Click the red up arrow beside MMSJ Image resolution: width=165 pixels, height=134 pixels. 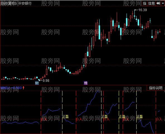pyautogui.click(x=23, y=88)
